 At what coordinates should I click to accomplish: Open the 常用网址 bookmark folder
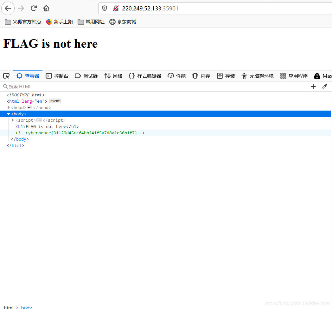(x=91, y=22)
